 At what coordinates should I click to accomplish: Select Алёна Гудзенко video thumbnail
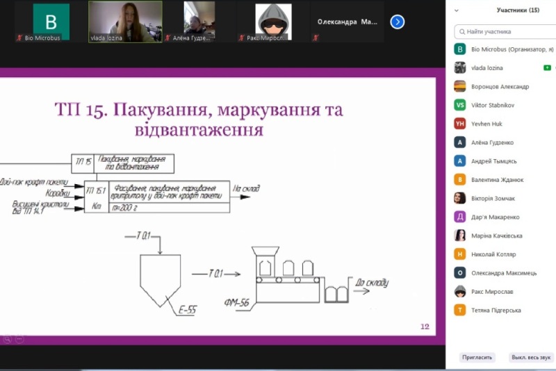[199, 22]
